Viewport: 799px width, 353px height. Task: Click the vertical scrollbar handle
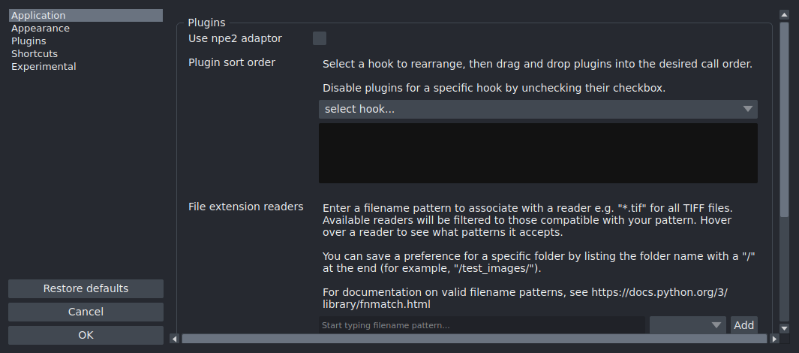coord(784,120)
